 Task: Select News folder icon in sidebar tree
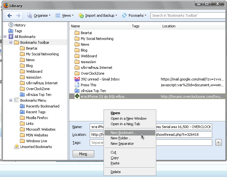[22, 60]
